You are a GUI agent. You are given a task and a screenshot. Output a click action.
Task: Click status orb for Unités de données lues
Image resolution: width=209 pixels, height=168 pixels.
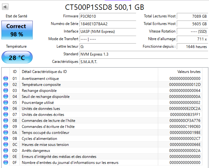coord(6,108)
